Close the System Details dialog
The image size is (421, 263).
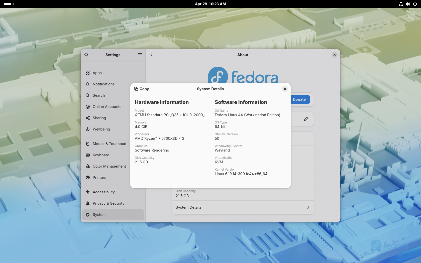pos(285,89)
